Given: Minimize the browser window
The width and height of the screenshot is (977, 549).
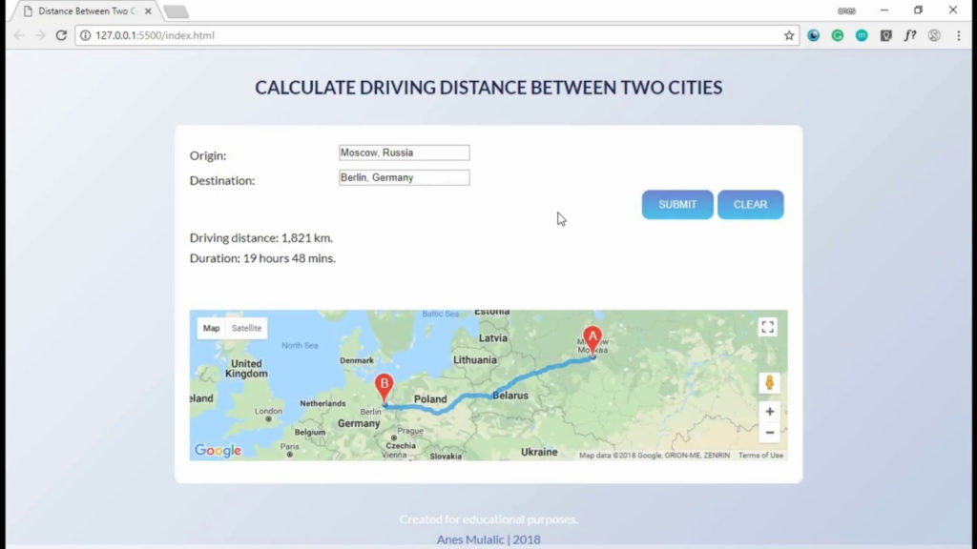Looking at the screenshot, I should tap(884, 10).
